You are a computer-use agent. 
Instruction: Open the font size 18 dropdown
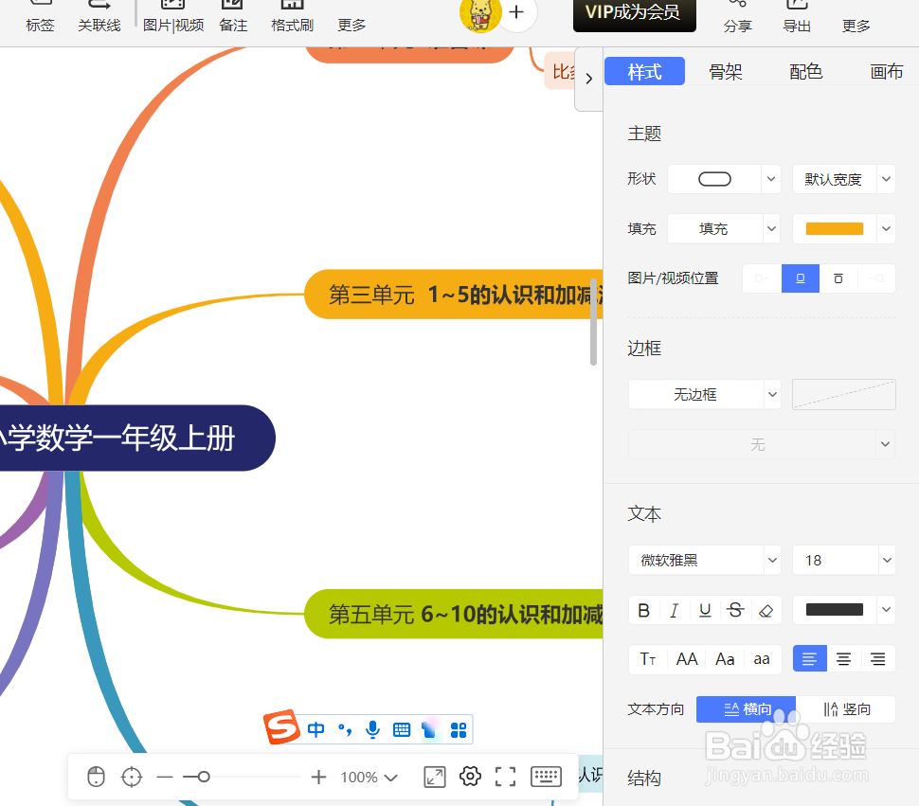click(x=843, y=560)
